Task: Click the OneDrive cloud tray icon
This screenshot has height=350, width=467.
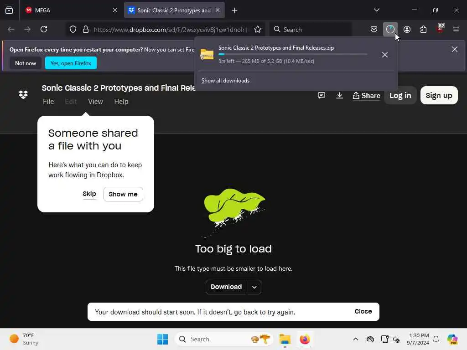Action: pos(370,339)
